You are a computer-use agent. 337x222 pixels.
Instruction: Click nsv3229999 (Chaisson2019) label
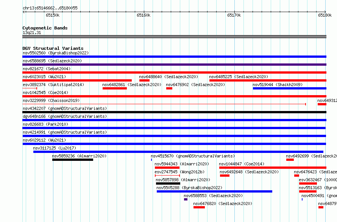[x=51, y=100]
